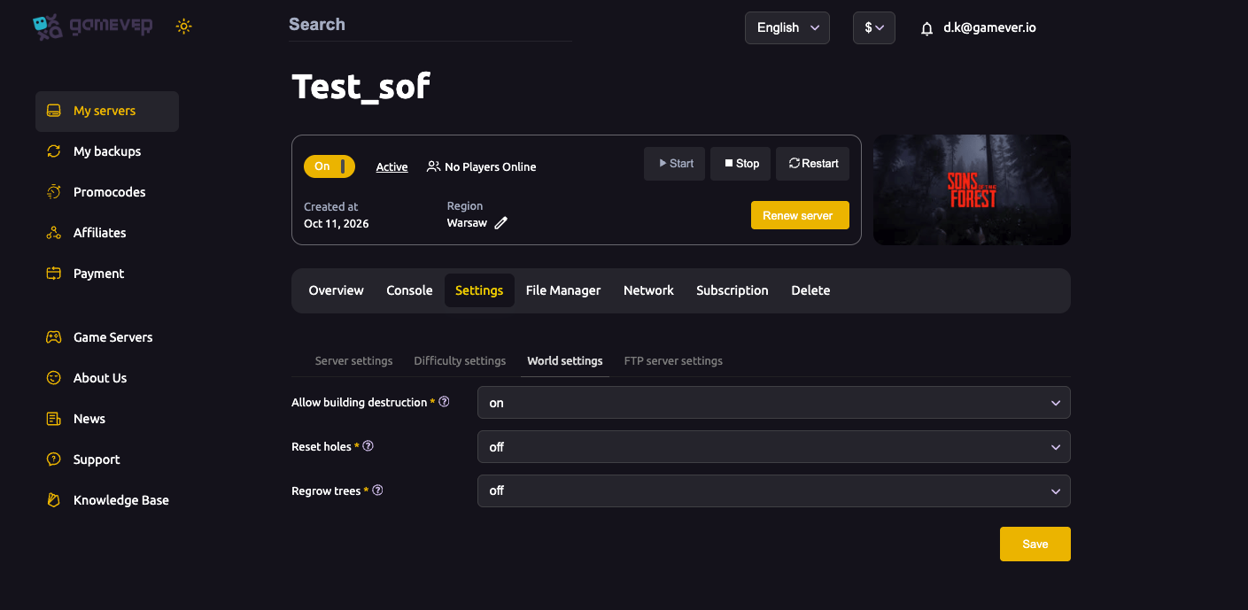
Task: Click the Support question icon
Action: 54,459
